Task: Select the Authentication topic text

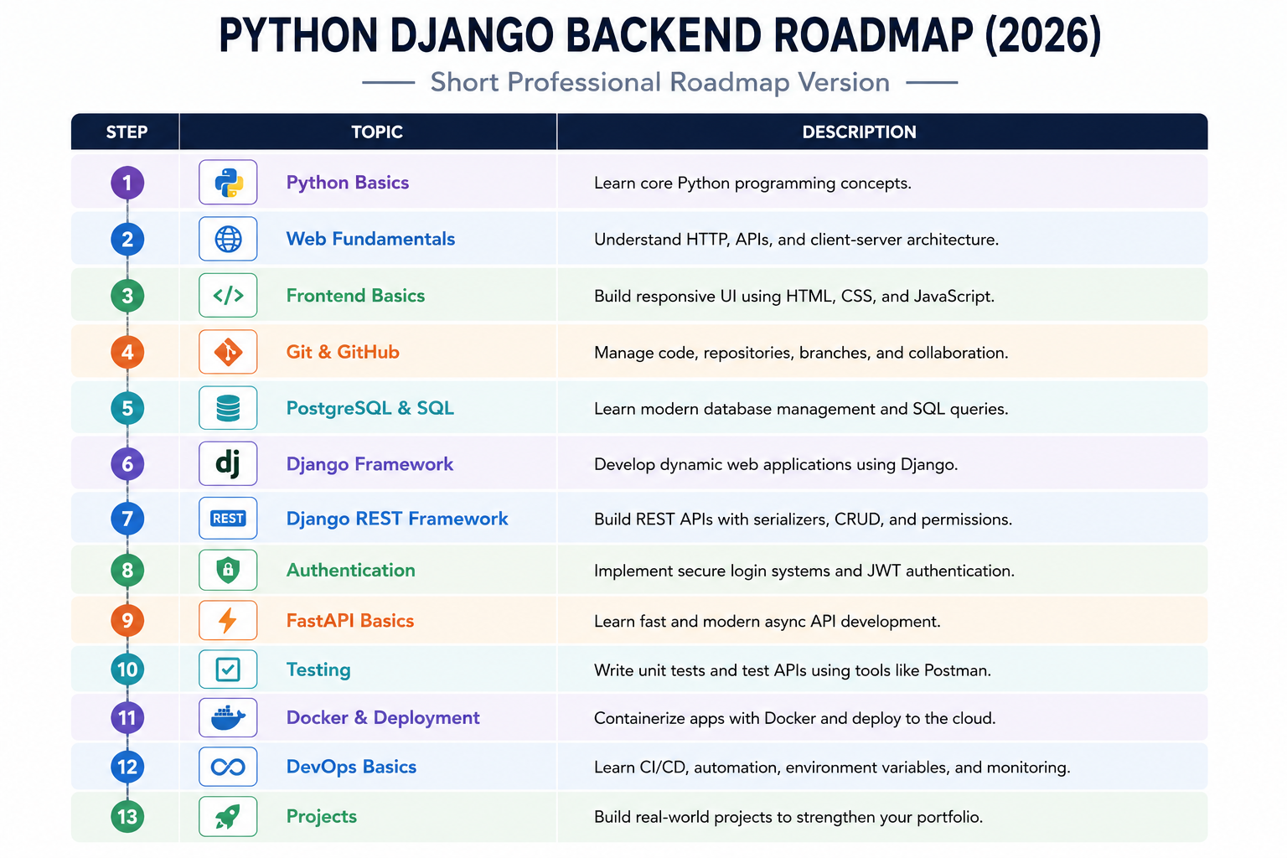Action: click(351, 571)
